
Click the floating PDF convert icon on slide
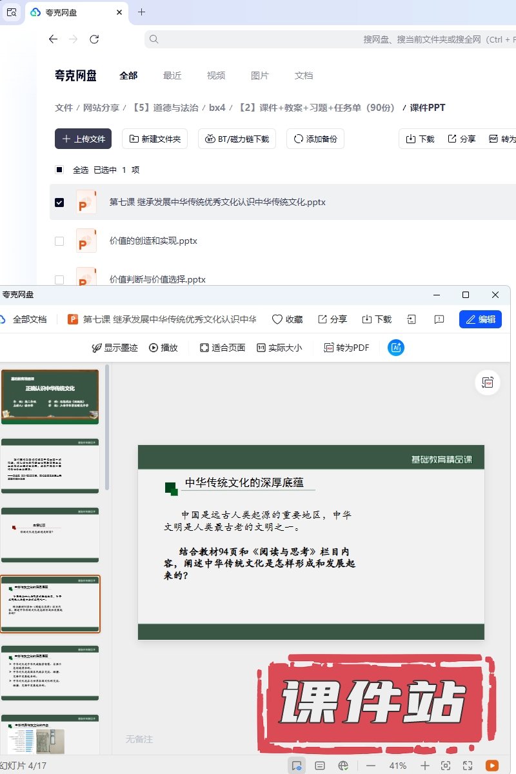pos(488,382)
